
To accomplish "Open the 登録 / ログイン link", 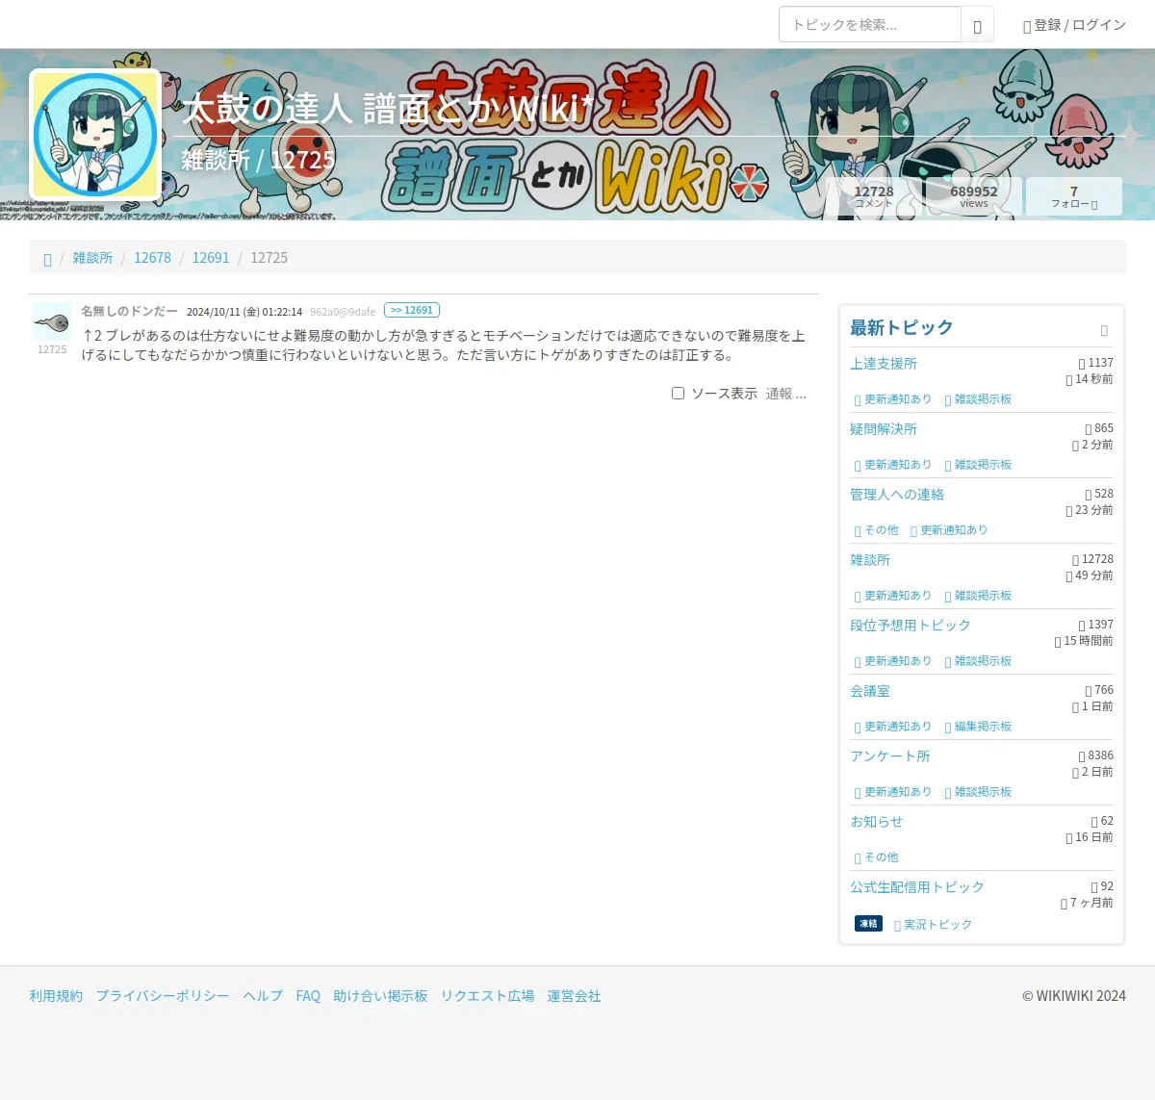I will click(x=1074, y=25).
